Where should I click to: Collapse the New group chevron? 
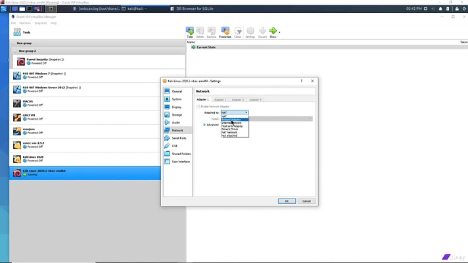[x=13, y=43]
